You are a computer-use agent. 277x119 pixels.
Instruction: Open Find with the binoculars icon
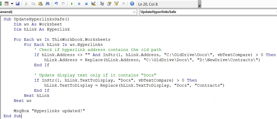[47, 4]
